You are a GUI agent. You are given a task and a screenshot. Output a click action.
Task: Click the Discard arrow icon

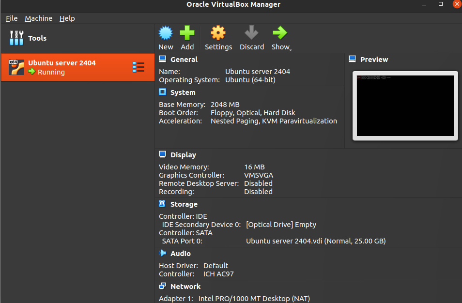251,33
